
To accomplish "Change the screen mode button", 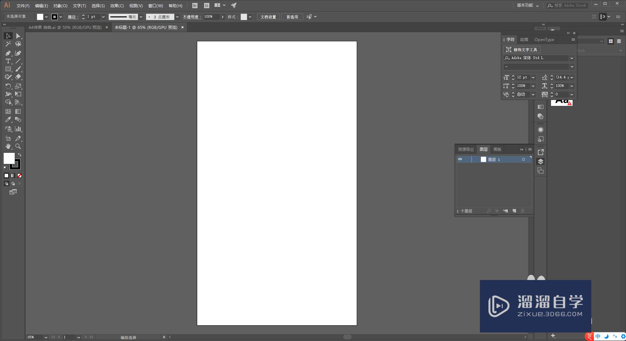I will pos(13,192).
